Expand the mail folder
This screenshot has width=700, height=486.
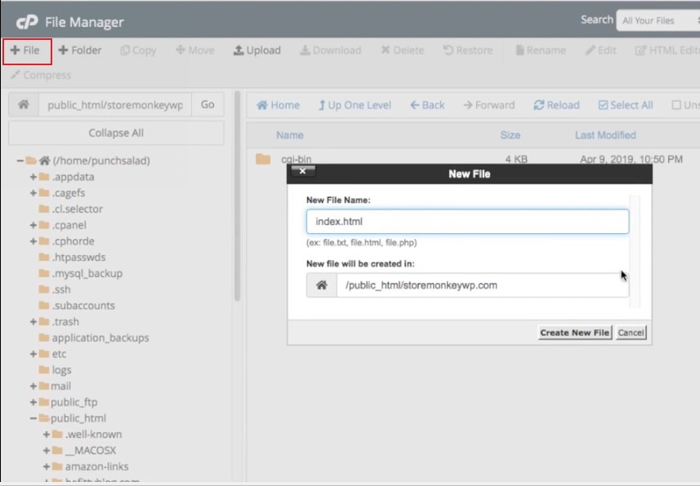click(33, 387)
